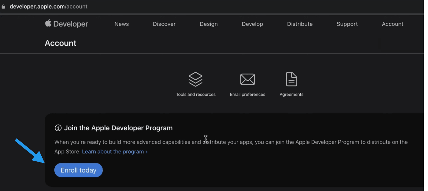Click the lock icon in the address bar
The image size is (428, 191).
(3, 6)
